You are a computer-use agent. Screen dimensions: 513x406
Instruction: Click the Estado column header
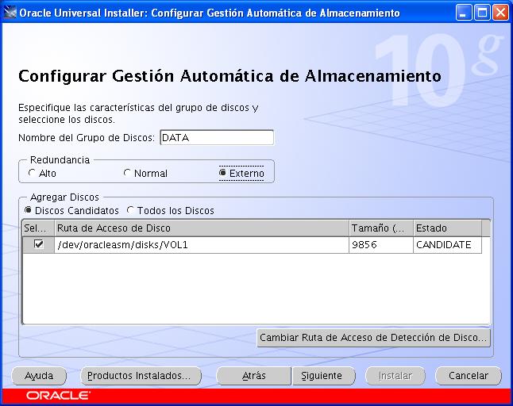[x=447, y=228]
